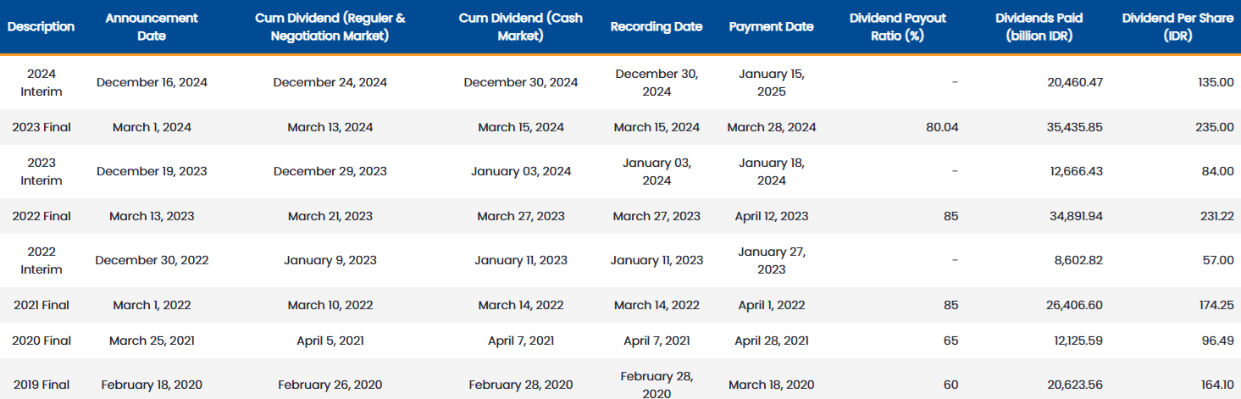This screenshot has height=399, width=1241.
Task: Select the Recording Date column header
Action: (657, 26)
